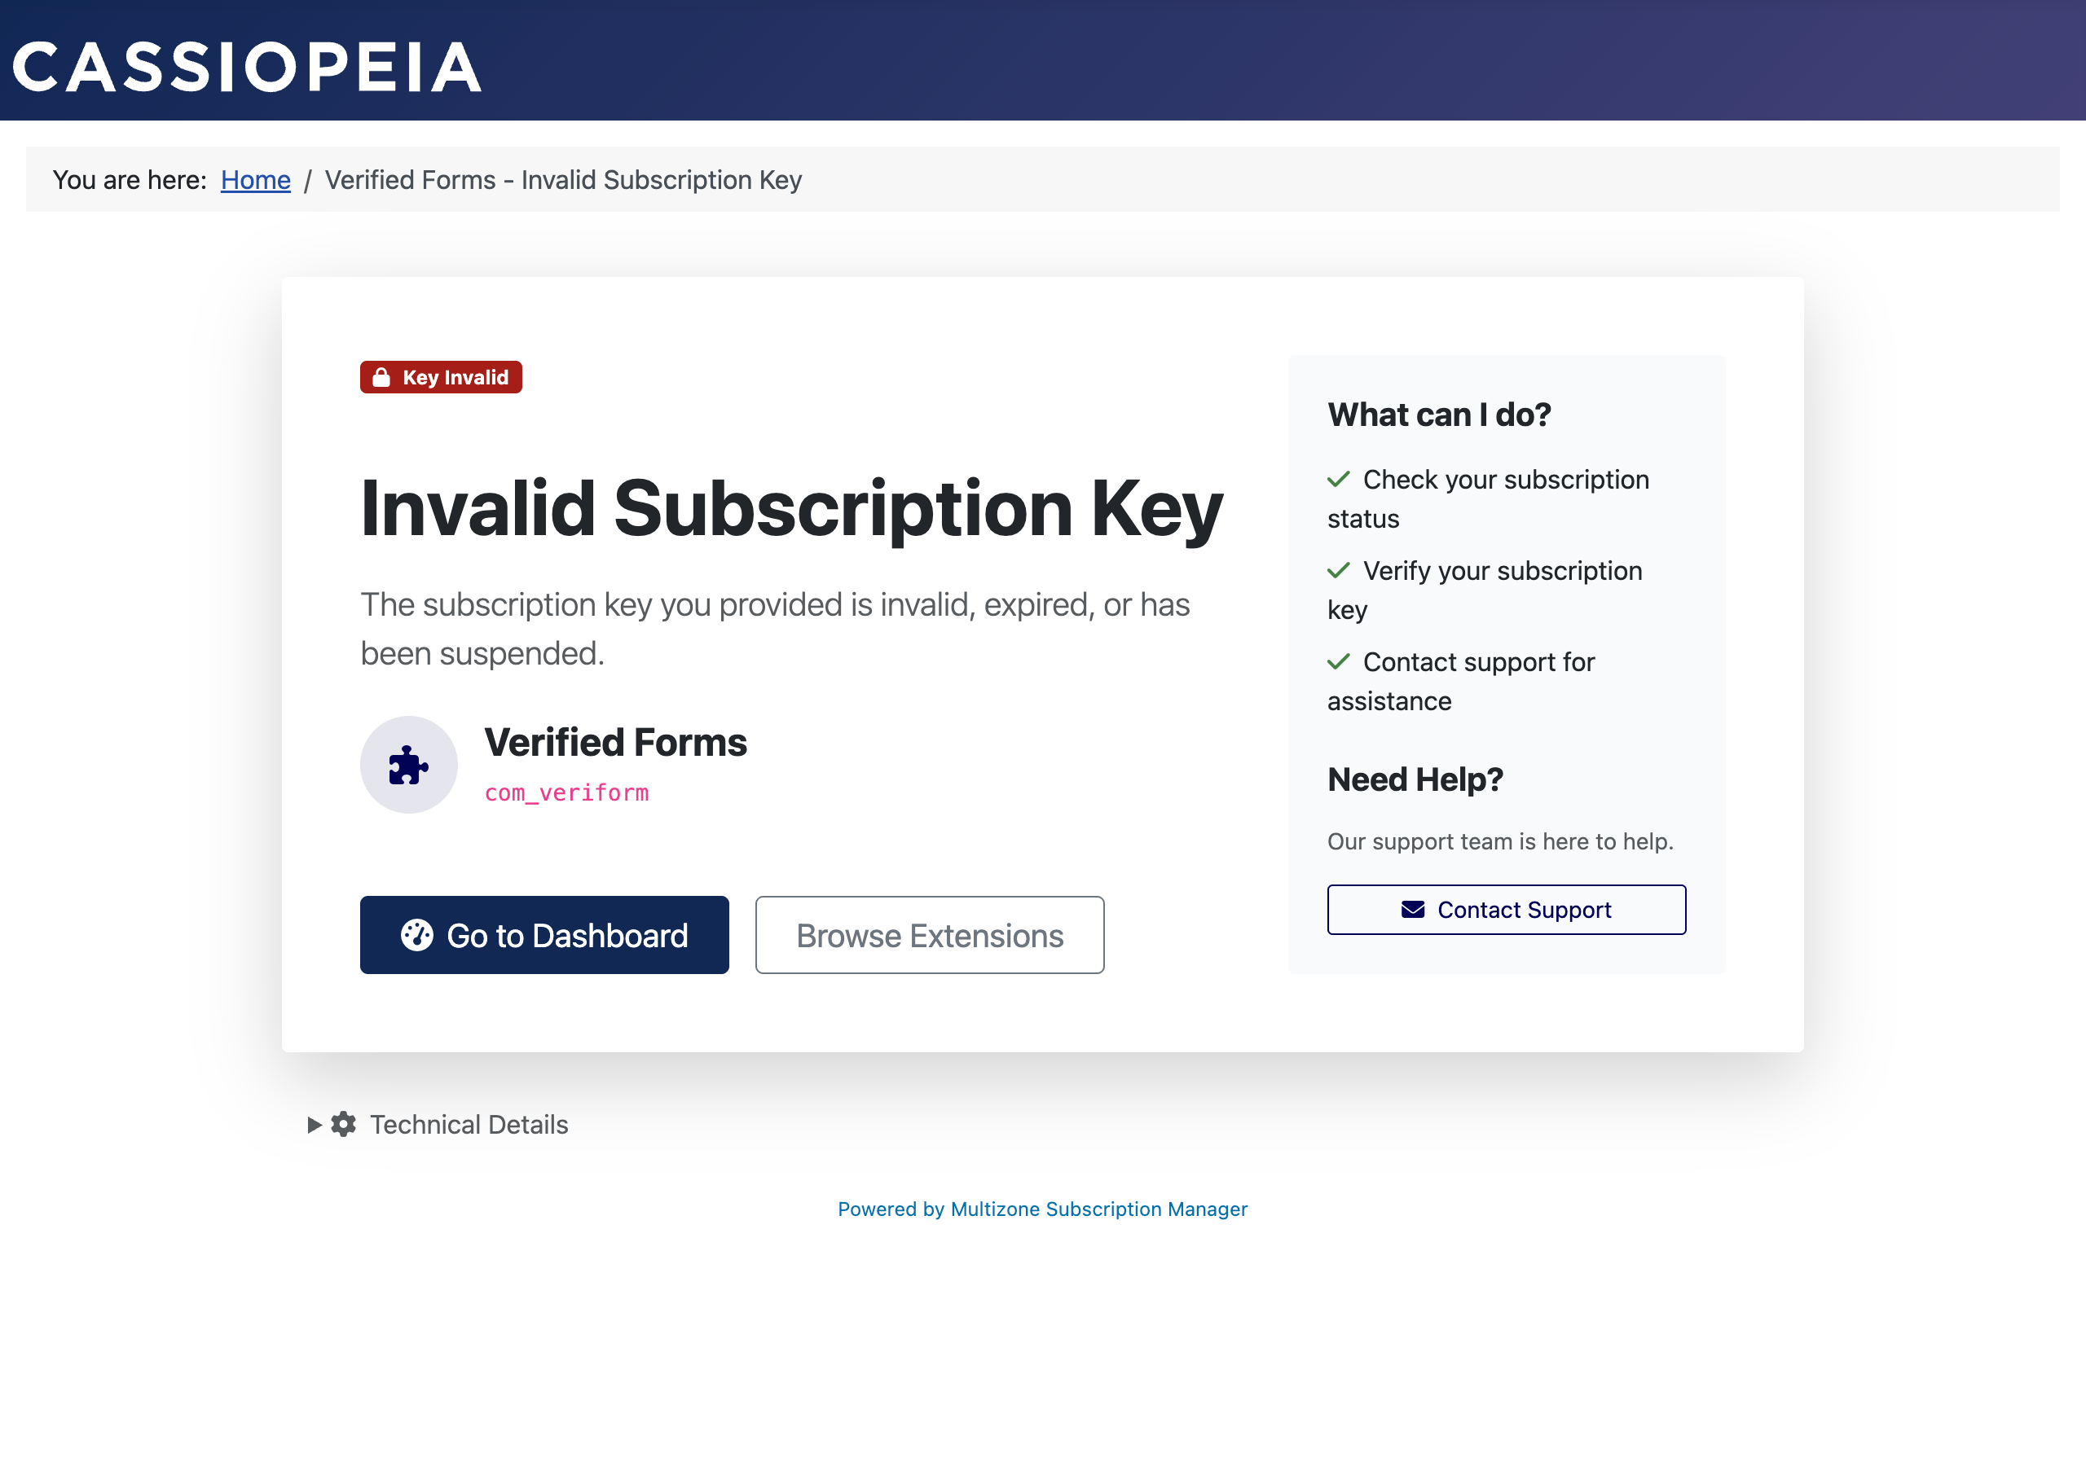Click Go to Dashboard

[544, 935]
